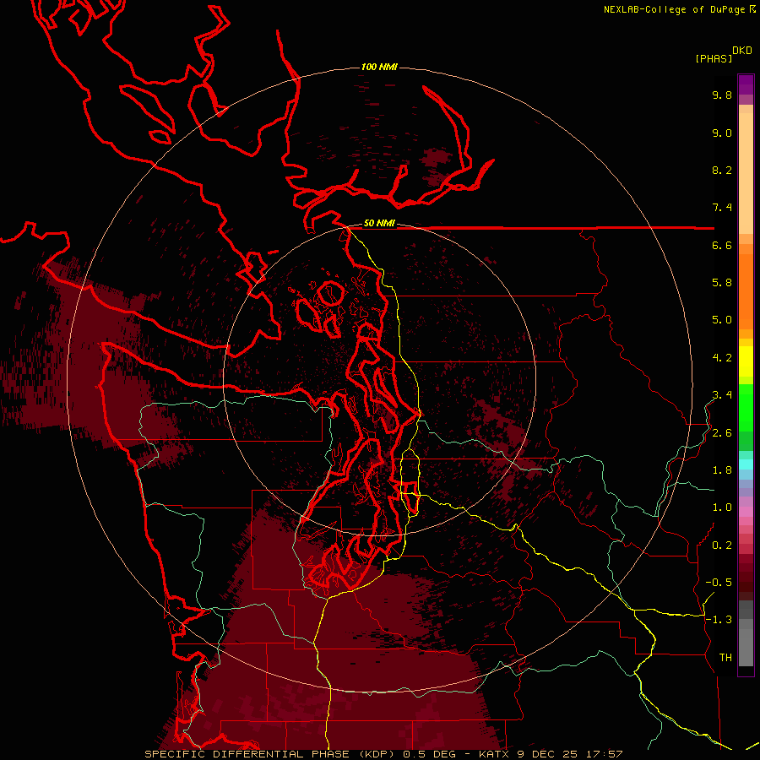Click the DKD legend unit label
The height and width of the screenshot is (760, 760).
(742, 50)
